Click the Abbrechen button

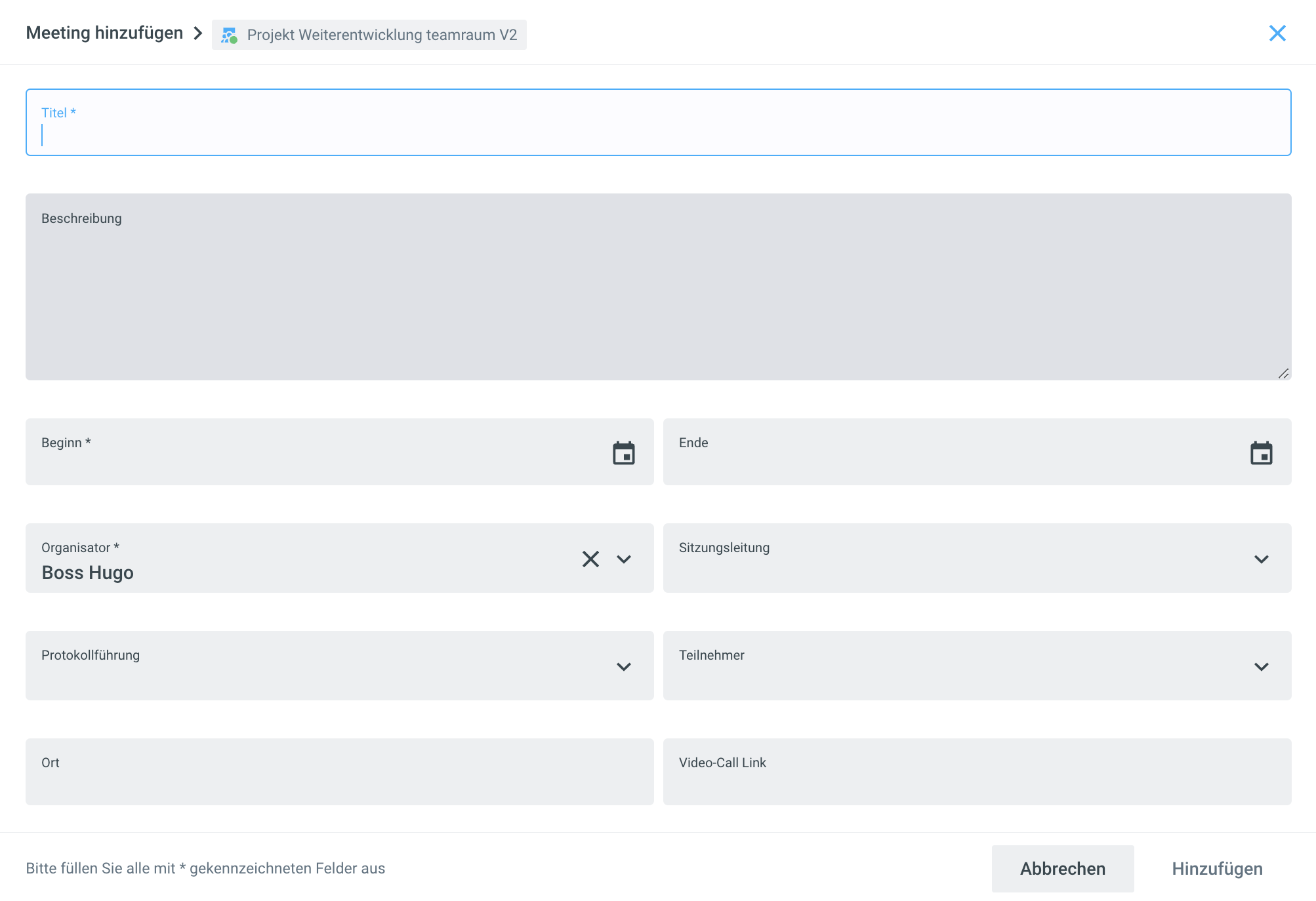[x=1062, y=868]
